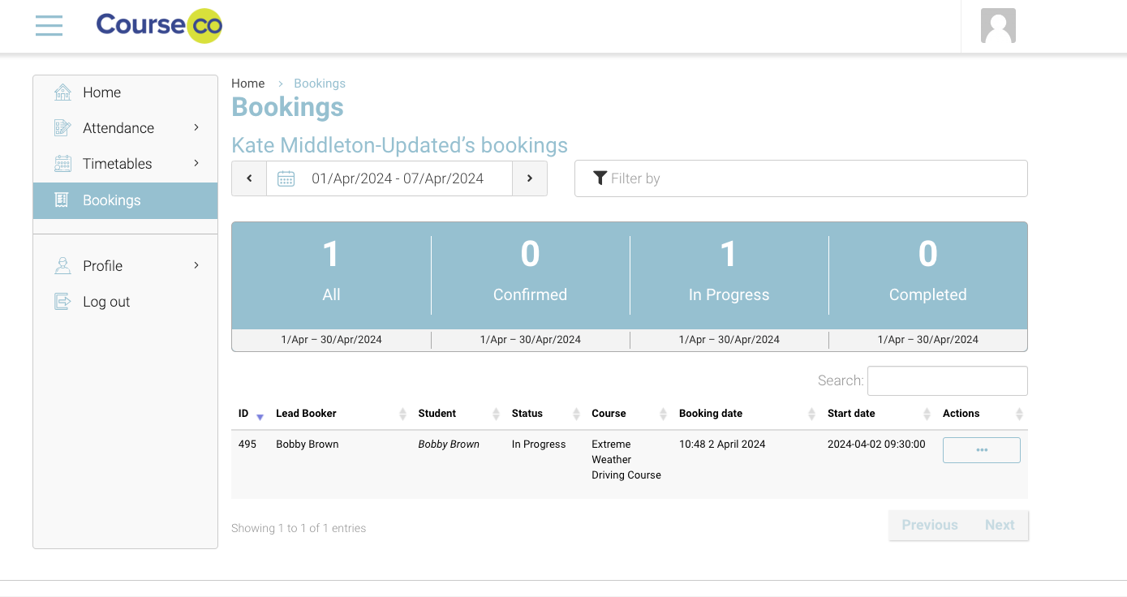Click the Home breadcrumb link
Screen dimensions: 1127x597
(x=247, y=84)
